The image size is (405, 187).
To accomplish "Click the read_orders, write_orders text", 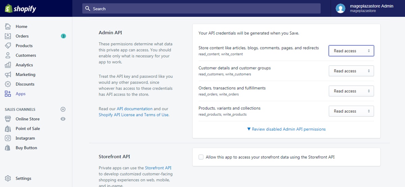I will coord(219,94).
